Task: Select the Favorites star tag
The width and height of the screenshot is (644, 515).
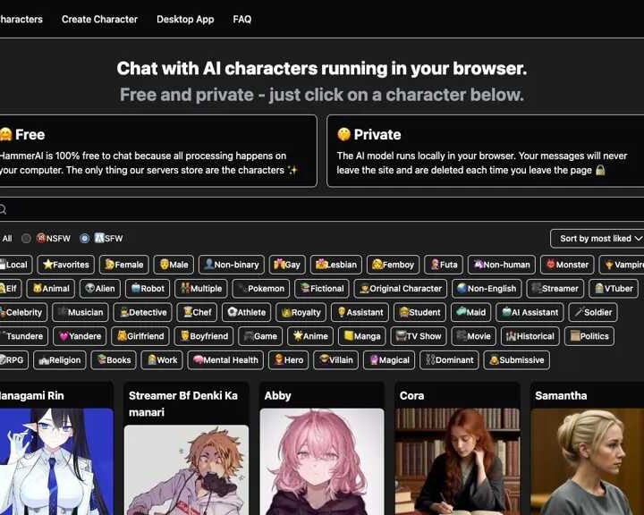Action: (65, 265)
